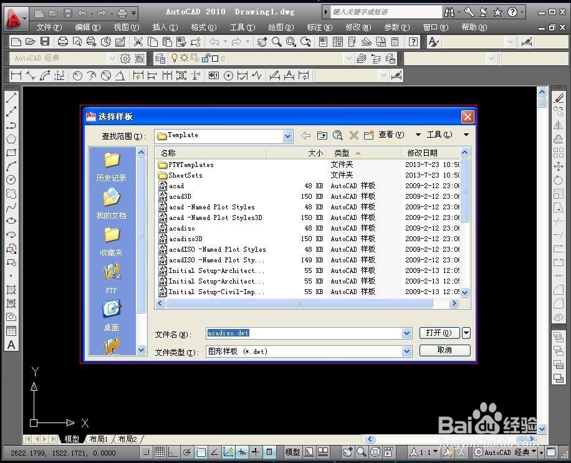The image size is (571, 463).
Task: Toggle Ortho mode in status bar
Action: coord(173,452)
